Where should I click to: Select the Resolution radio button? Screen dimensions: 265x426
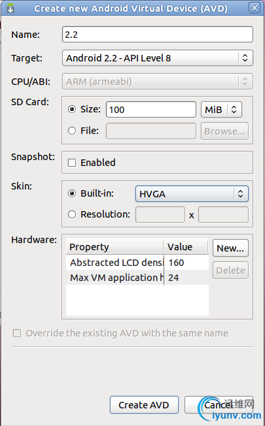(x=72, y=214)
